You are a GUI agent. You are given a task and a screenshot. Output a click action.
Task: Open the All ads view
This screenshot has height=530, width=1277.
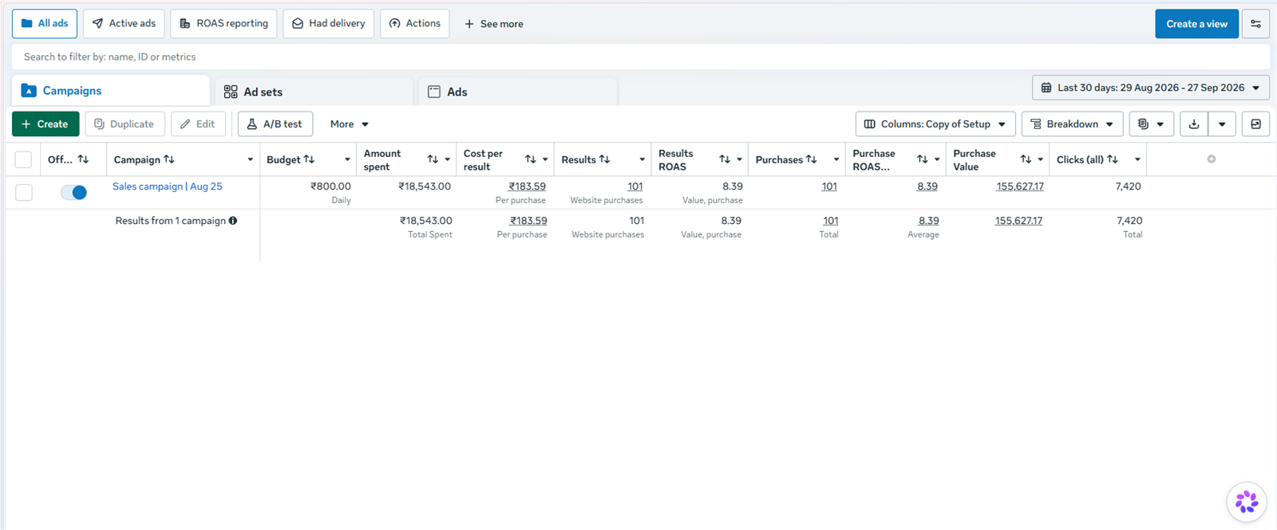pyautogui.click(x=45, y=24)
